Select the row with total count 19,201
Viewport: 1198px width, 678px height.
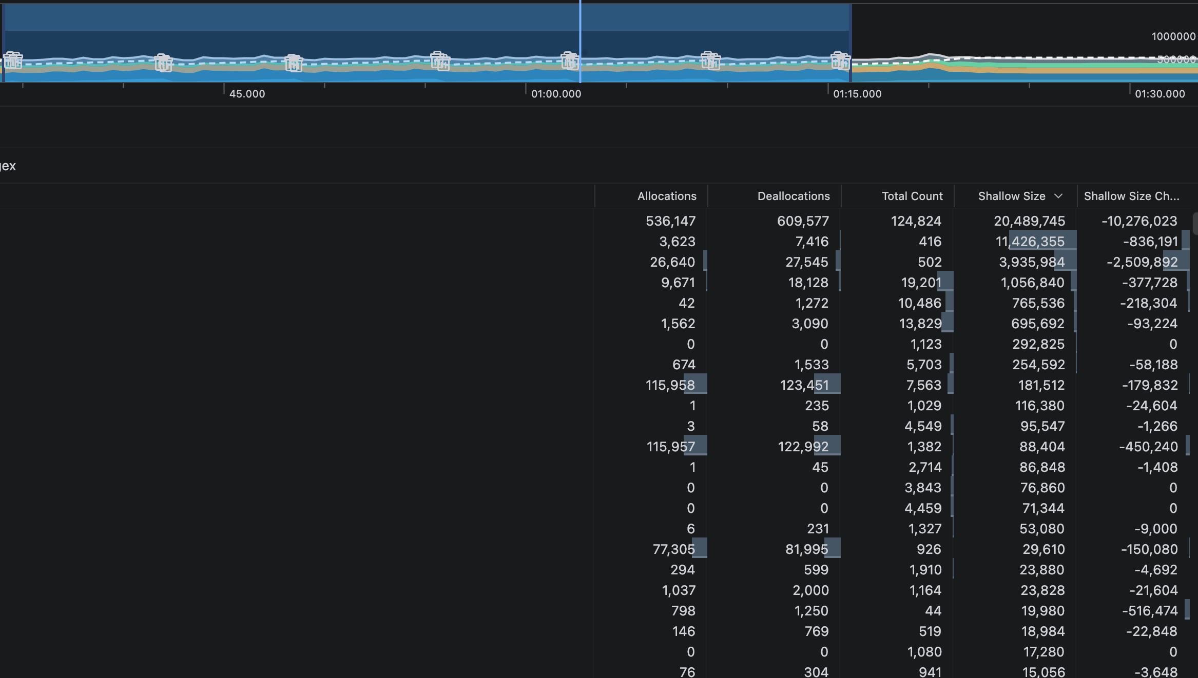921,283
